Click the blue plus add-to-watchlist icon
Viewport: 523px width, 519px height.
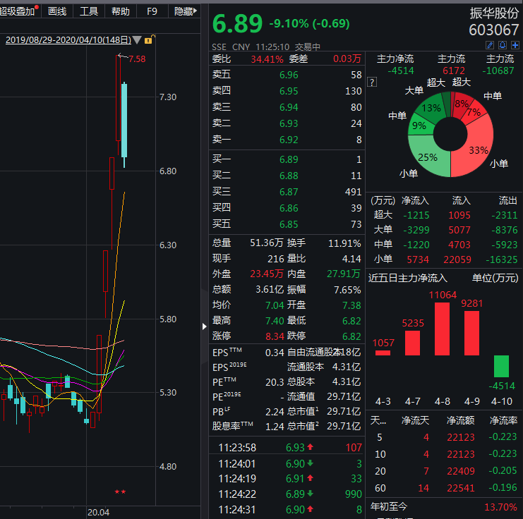click(x=515, y=45)
